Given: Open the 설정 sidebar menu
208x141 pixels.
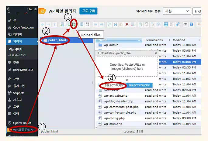Looking at the screenshot, I should 22,114.
